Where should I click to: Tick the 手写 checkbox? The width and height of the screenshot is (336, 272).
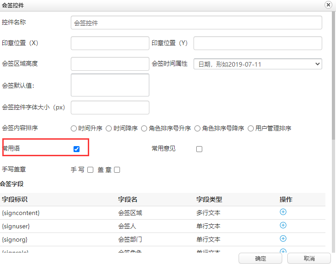tap(90, 170)
